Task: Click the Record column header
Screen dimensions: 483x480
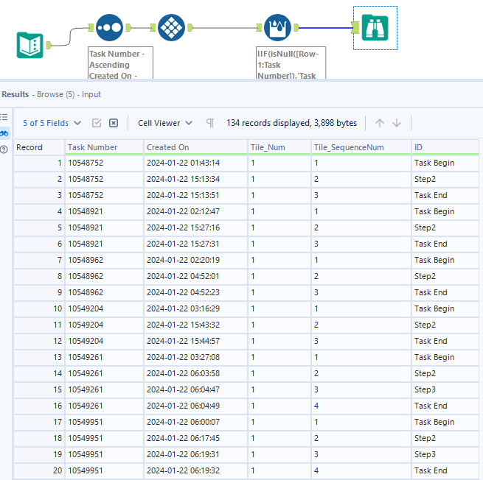Action: coord(39,147)
